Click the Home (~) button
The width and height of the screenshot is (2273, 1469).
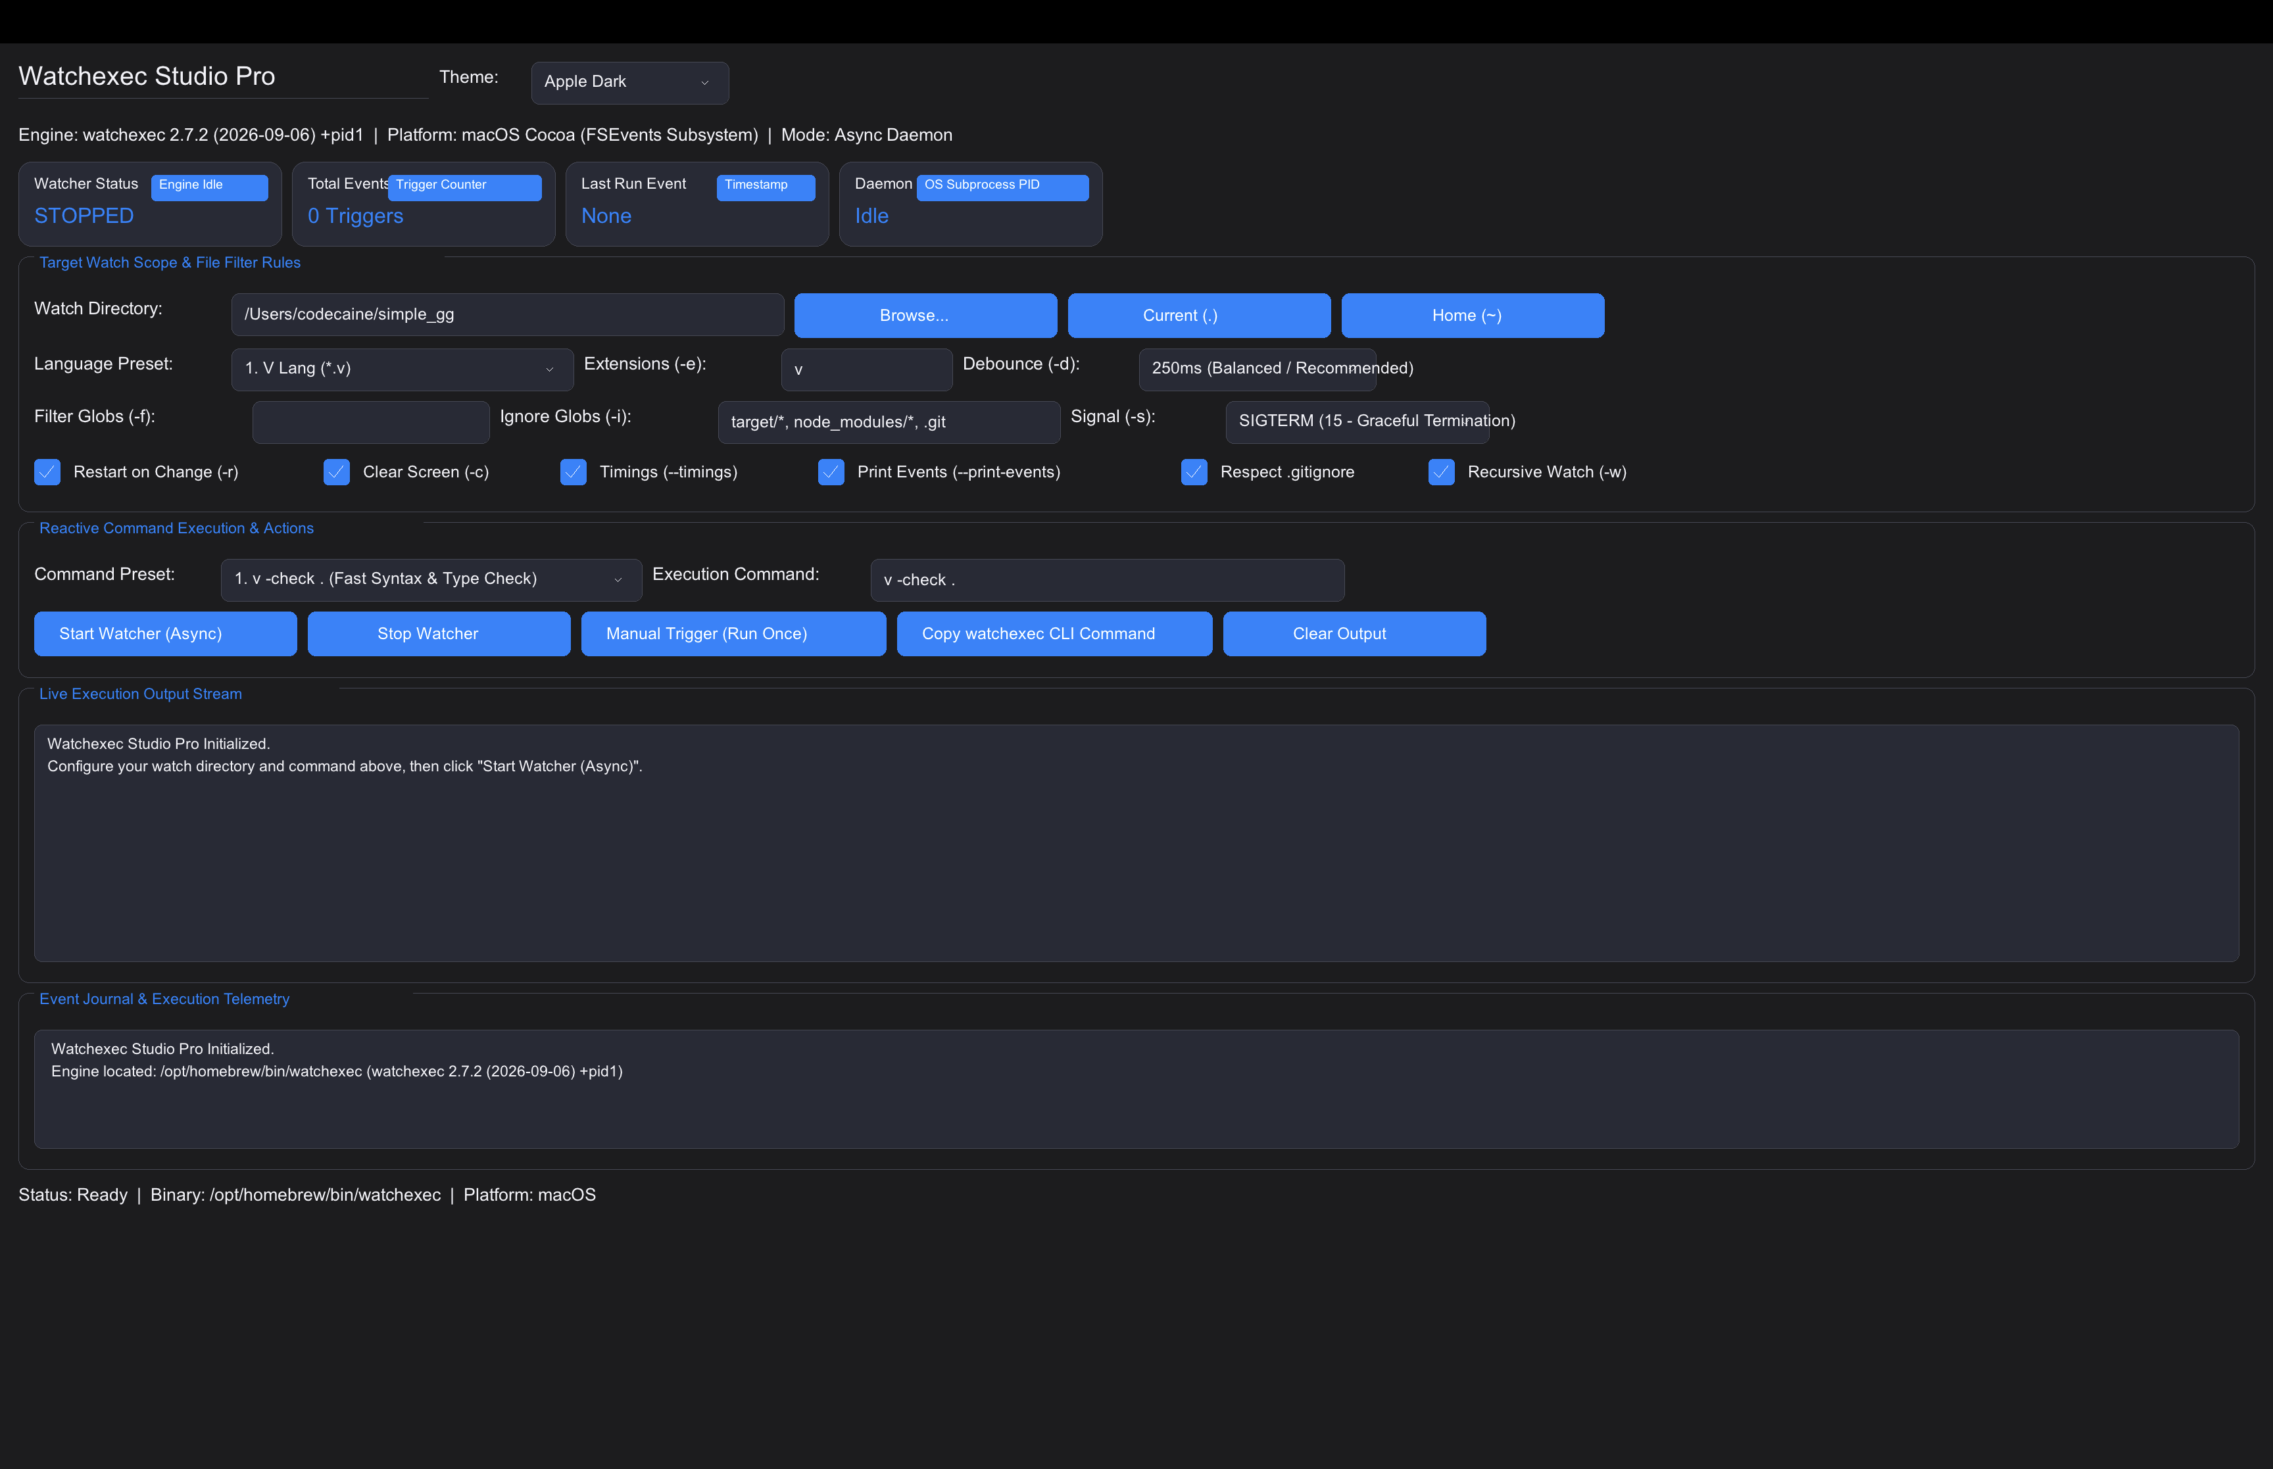click(1473, 316)
